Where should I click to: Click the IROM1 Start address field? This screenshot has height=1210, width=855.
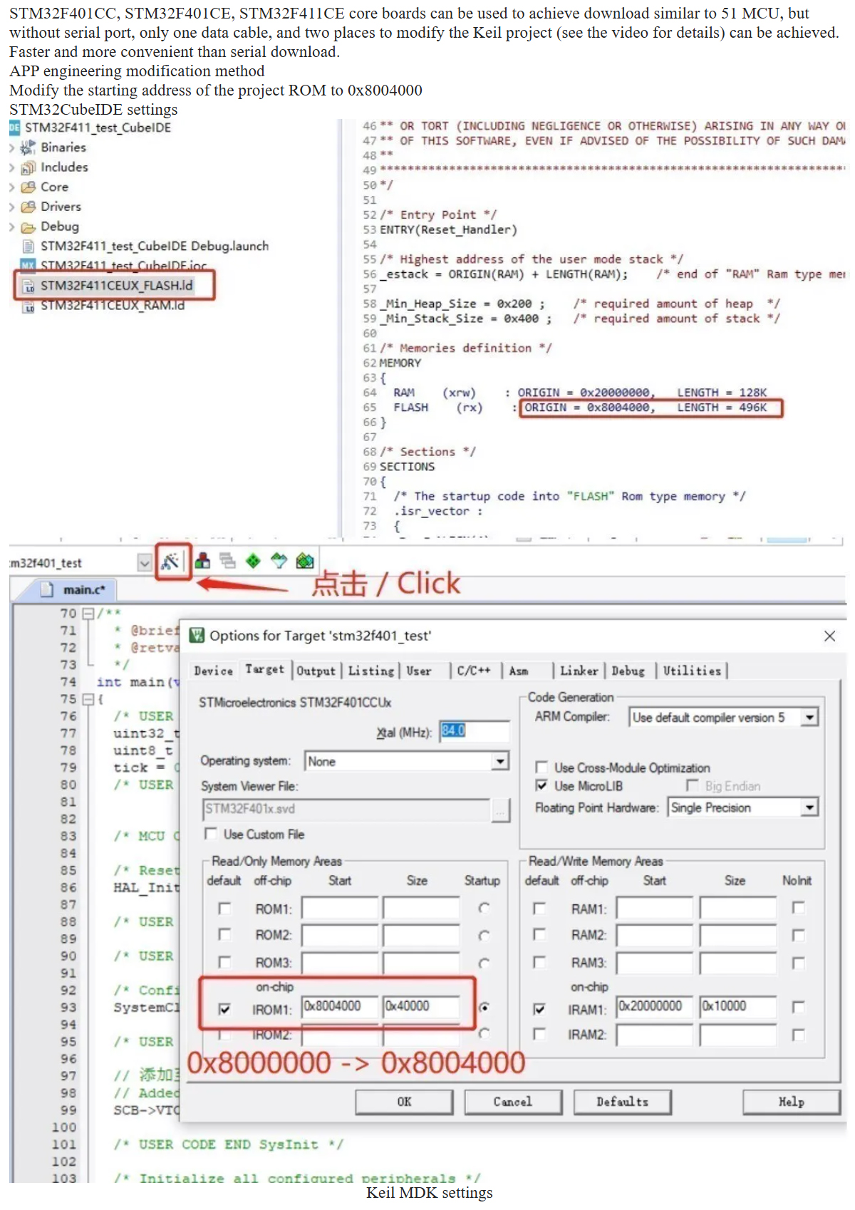(x=341, y=1006)
